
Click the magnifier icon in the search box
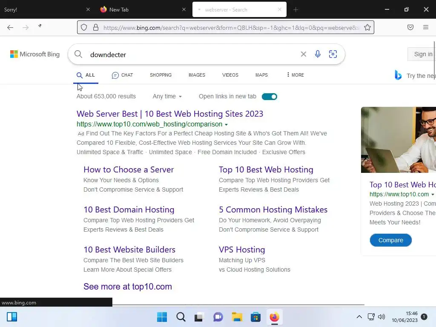pos(78,54)
